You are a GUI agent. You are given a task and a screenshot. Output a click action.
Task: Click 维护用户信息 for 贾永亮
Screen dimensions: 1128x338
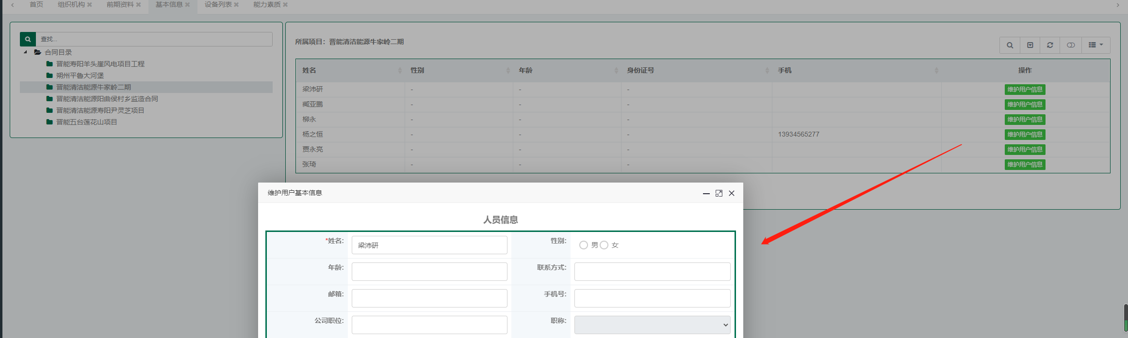point(1025,150)
